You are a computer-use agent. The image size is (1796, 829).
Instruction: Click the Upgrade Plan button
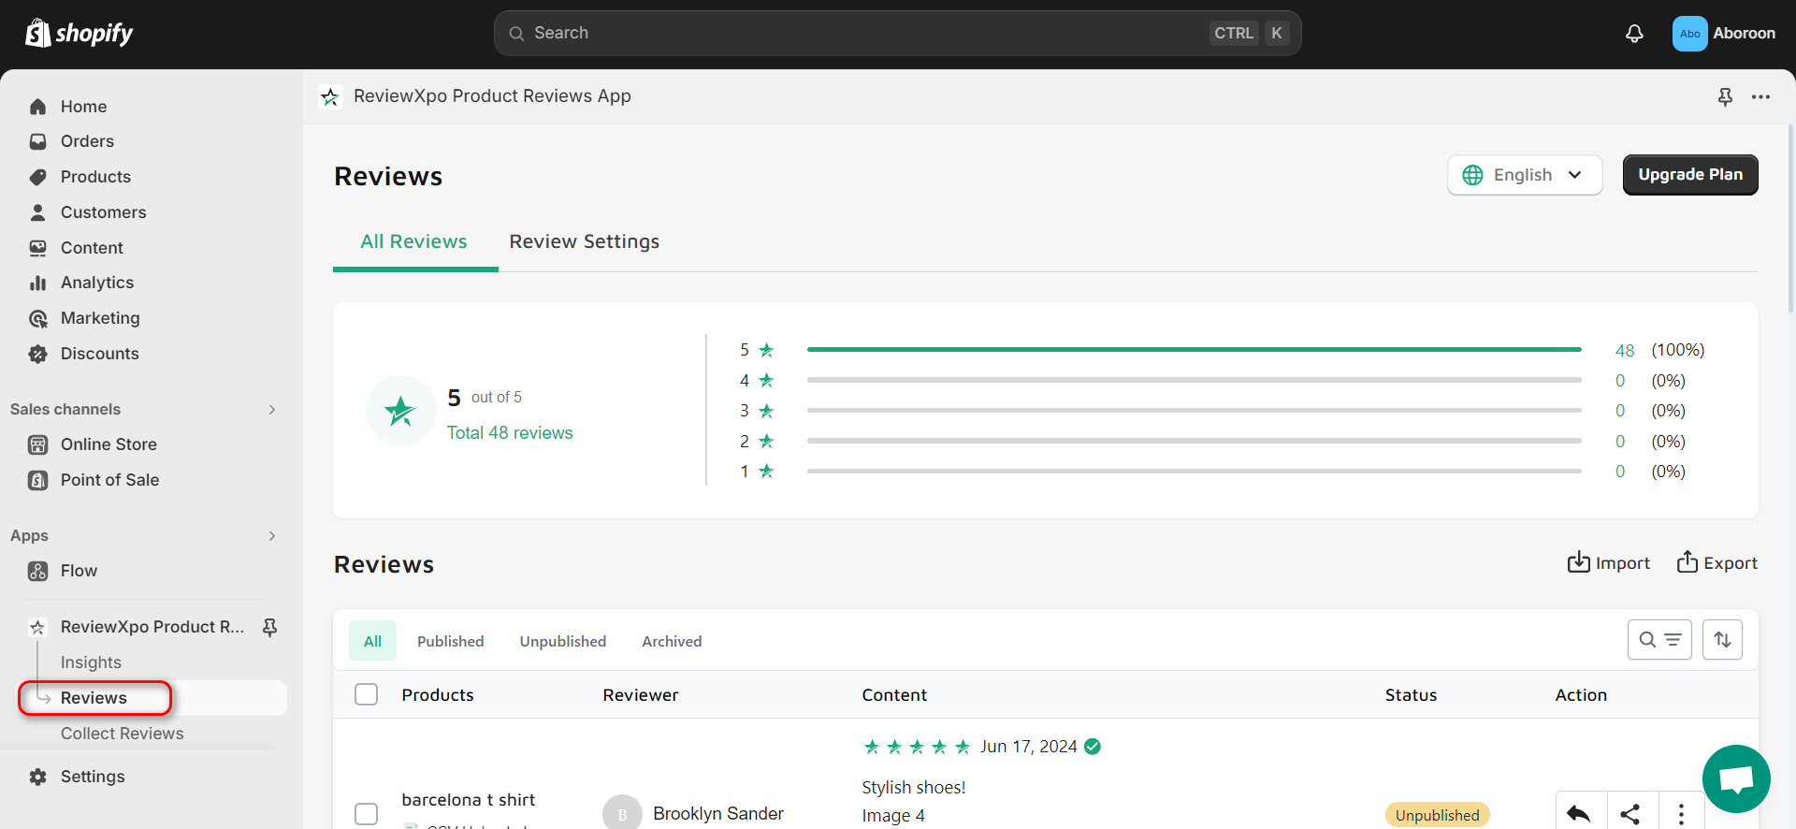(1690, 175)
